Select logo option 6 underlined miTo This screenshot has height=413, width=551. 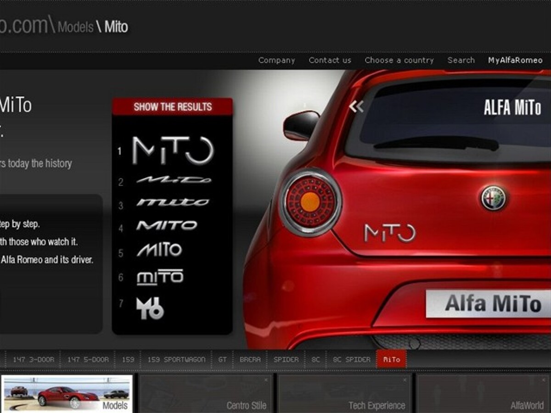pyautogui.click(x=160, y=277)
